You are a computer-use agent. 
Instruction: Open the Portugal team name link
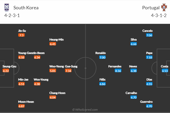pos(151,8)
